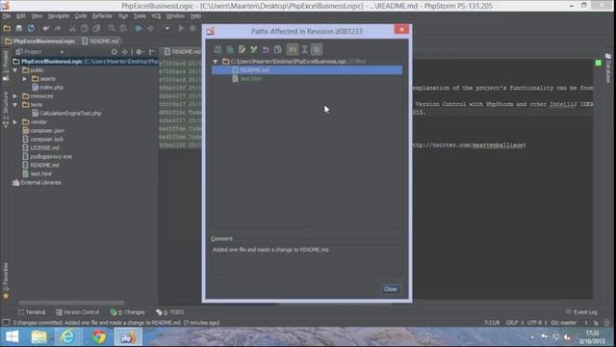The image size is (616, 347).
Task: Collapse the public folder in project tree
Action: (15, 70)
